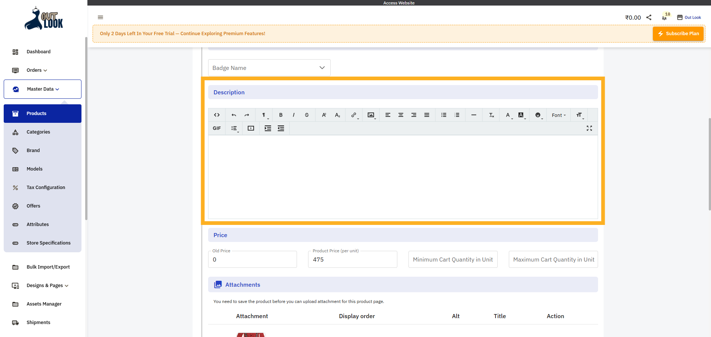Click the undo arrow in editor toolbar
This screenshot has height=337, width=711.
[234, 115]
